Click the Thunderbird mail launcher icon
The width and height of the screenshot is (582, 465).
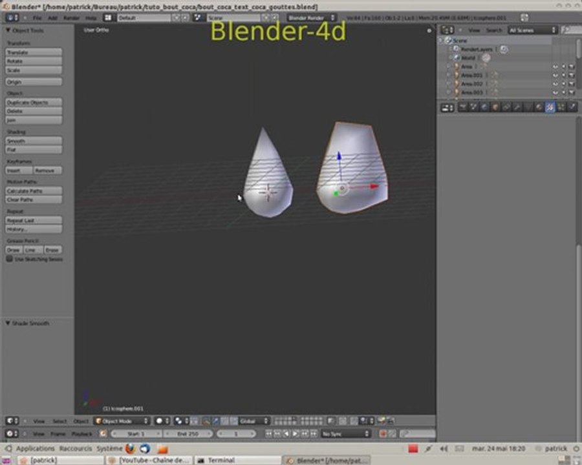click(145, 449)
